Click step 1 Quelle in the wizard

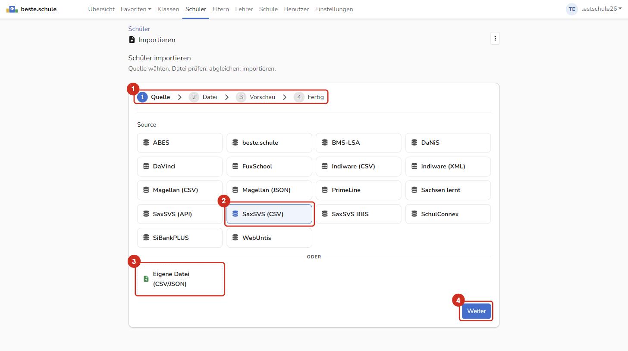point(154,97)
